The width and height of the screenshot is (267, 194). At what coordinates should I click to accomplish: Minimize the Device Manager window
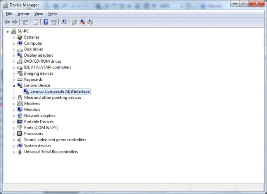235,4
